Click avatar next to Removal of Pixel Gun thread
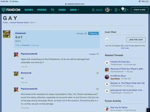This screenshot has height=112, width=150. click(x=107, y=70)
